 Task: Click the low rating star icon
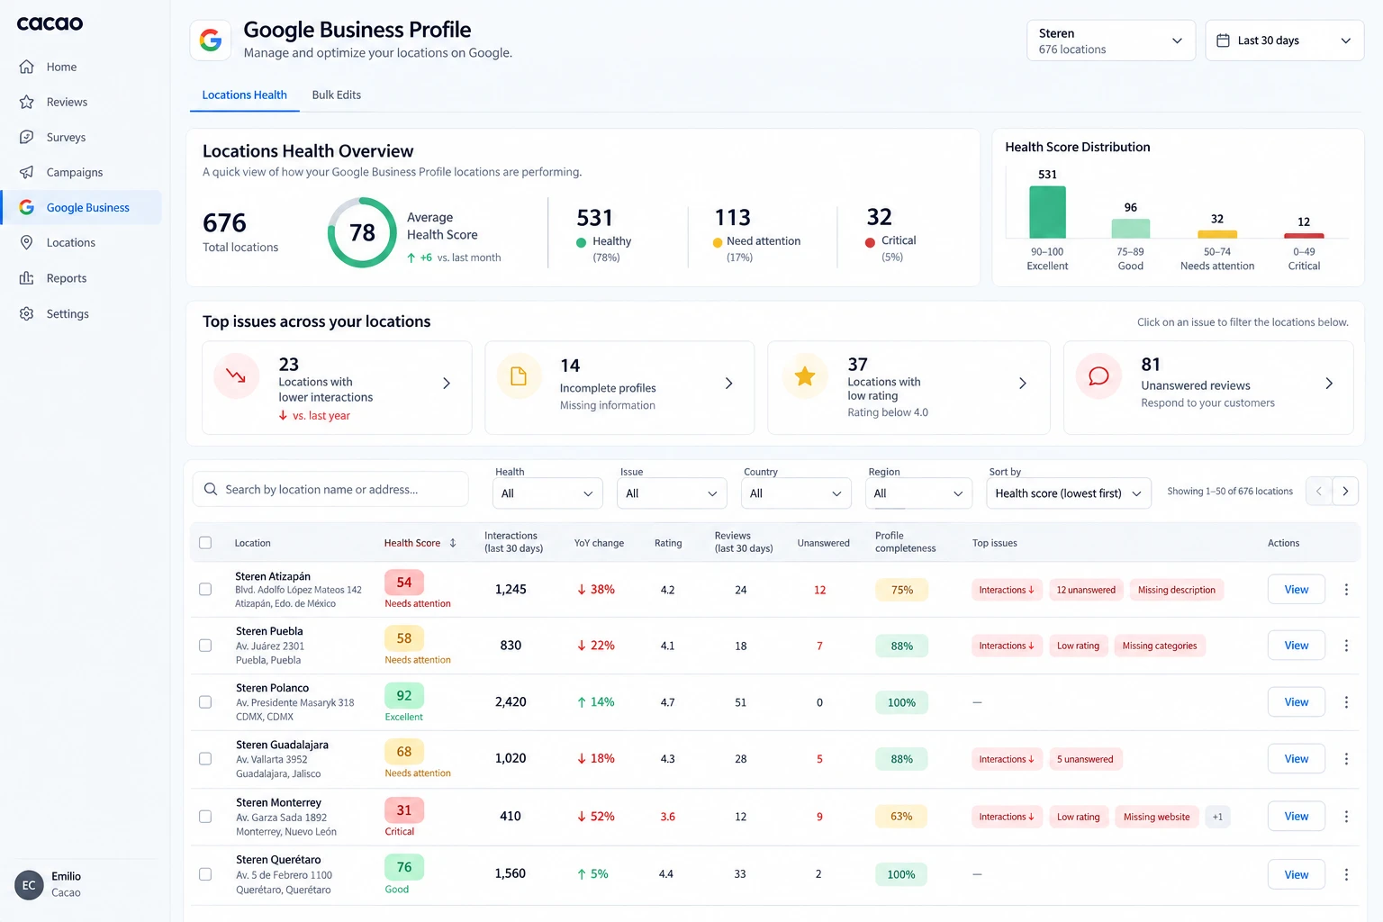click(x=805, y=375)
